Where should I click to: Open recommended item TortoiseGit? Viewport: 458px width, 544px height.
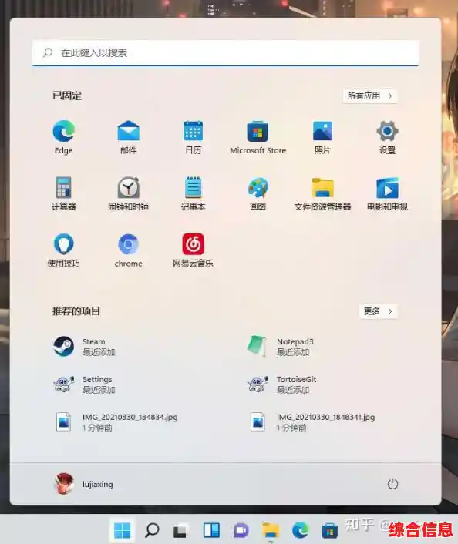tap(282, 384)
